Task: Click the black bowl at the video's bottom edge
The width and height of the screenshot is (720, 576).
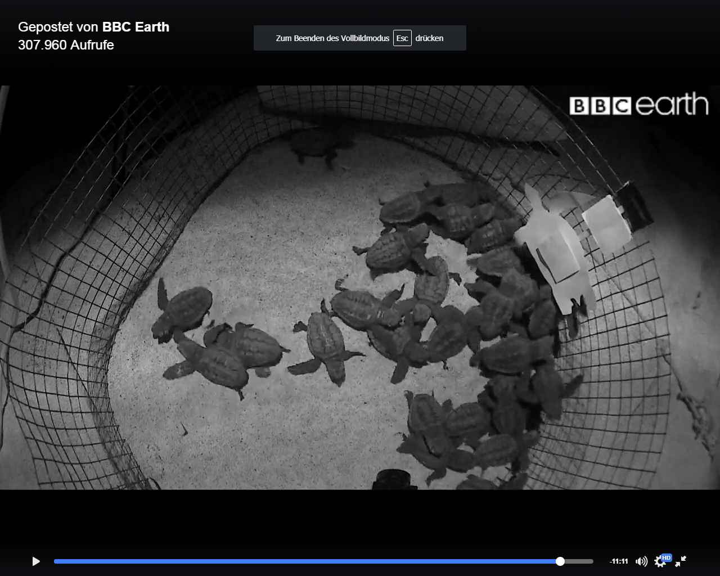Action: pos(394,480)
